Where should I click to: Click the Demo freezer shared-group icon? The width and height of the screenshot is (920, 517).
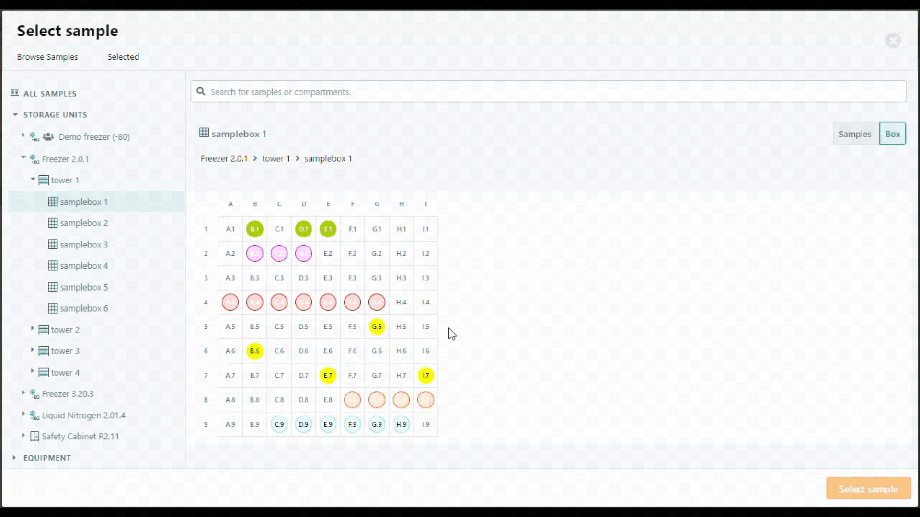pos(48,137)
